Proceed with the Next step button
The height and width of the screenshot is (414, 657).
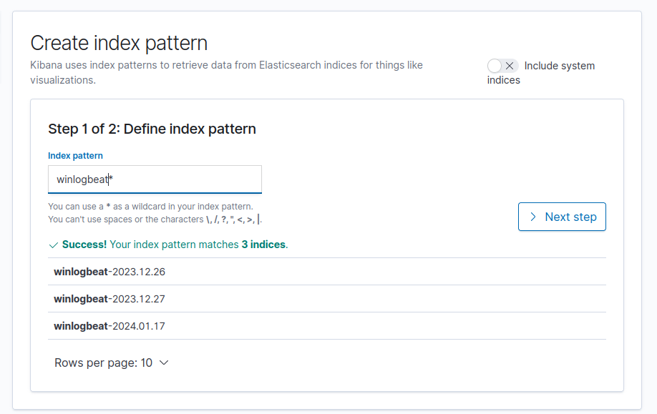coord(562,217)
